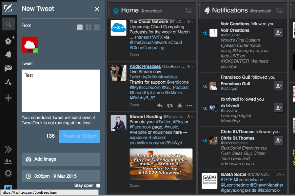295x196 pixels.
Task: Switch to list account view icon
Action: coord(97,27)
